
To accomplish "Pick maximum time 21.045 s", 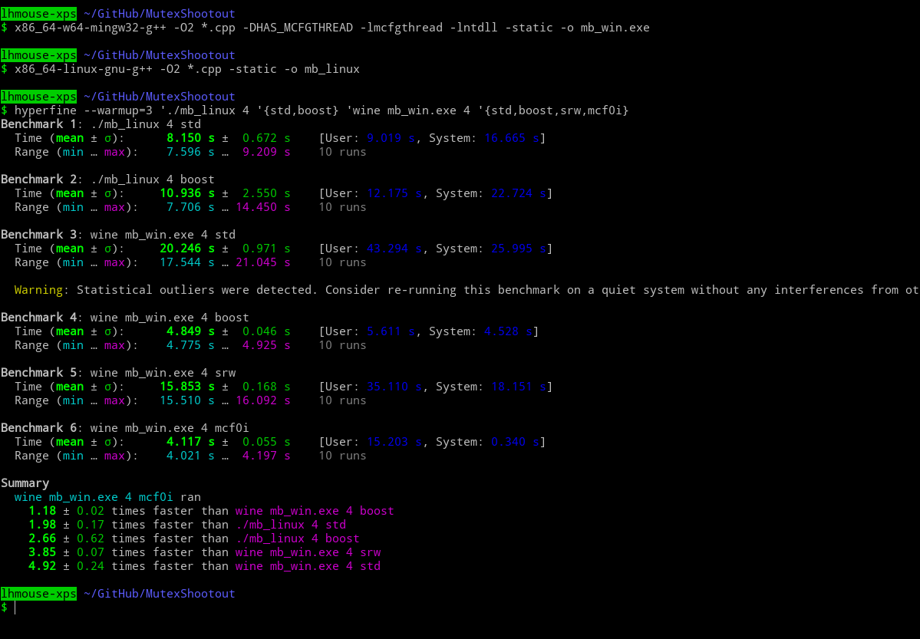I will (263, 262).
